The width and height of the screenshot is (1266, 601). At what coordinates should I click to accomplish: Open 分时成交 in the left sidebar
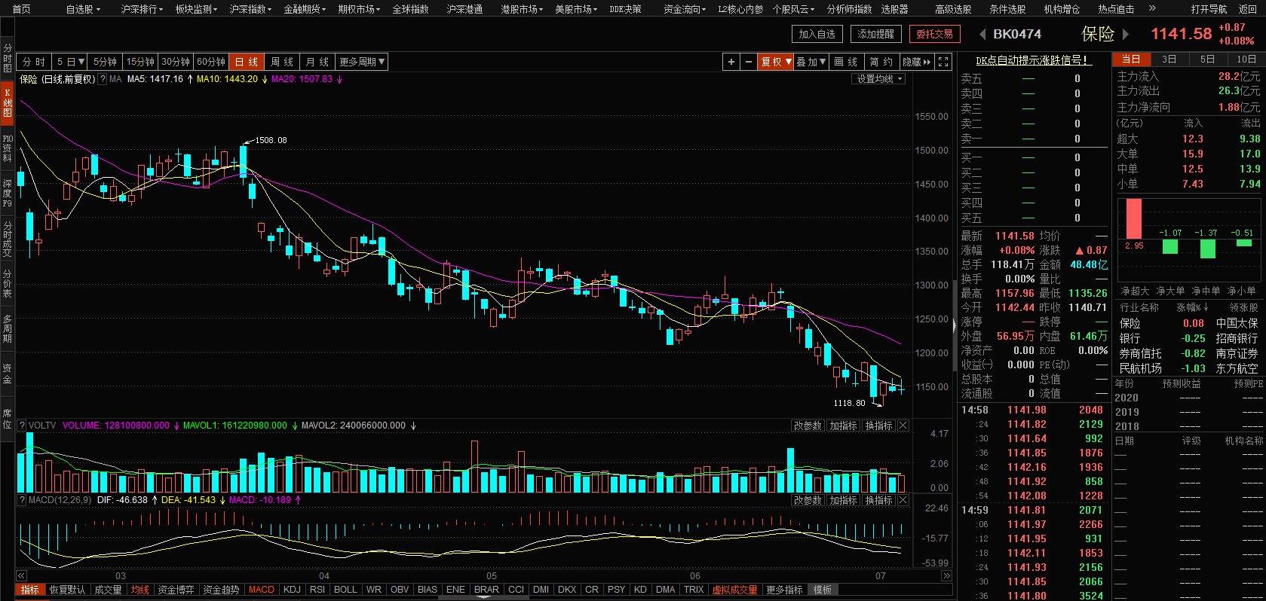point(7,238)
